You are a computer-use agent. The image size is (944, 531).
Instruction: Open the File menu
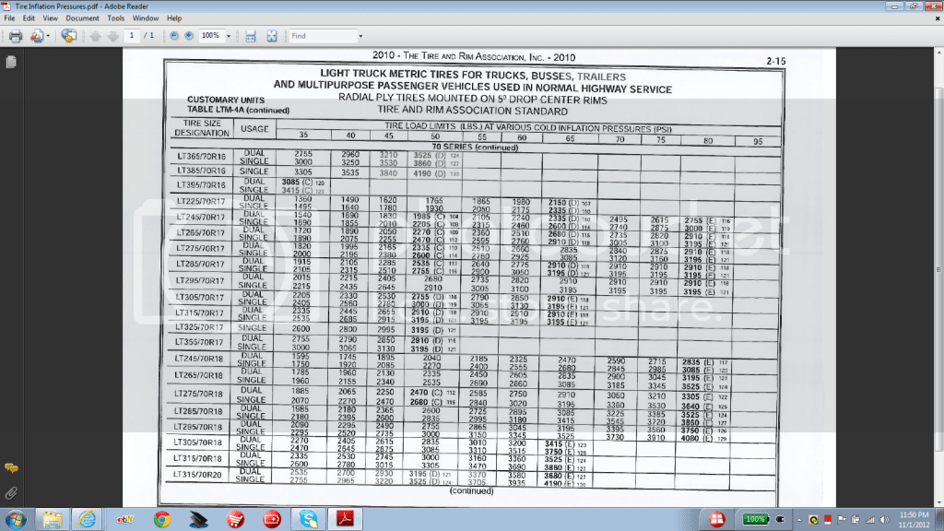[x=9, y=18]
